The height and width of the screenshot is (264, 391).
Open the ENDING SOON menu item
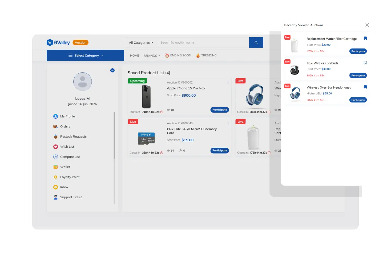tap(178, 55)
